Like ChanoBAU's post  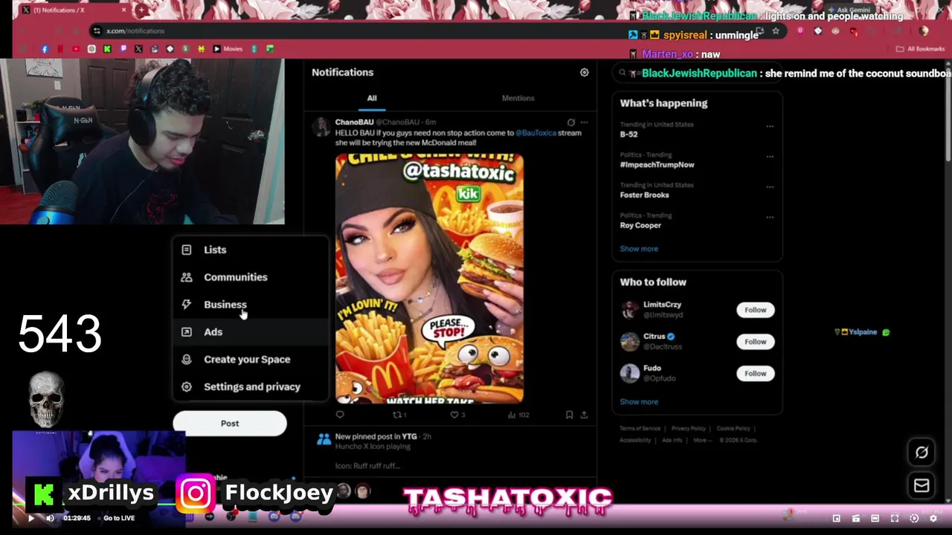(x=457, y=415)
